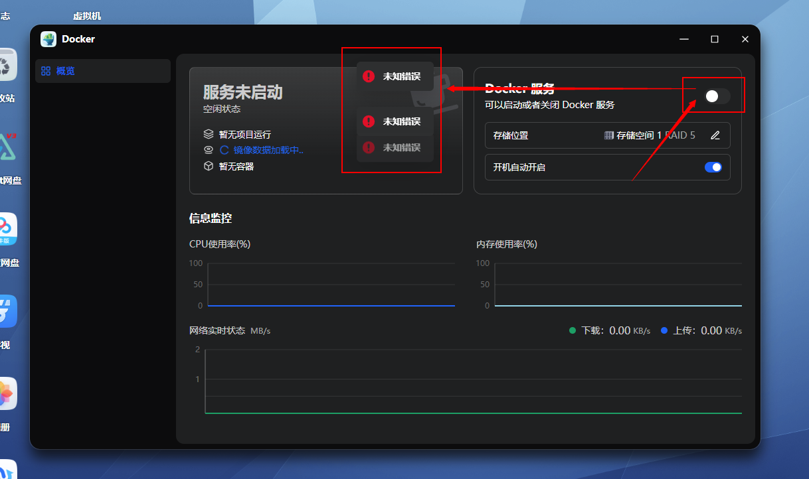Viewport: 809px width, 479px height.
Task: Click the 存储空间 1 RAID 5 value
Action: (x=656, y=135)
